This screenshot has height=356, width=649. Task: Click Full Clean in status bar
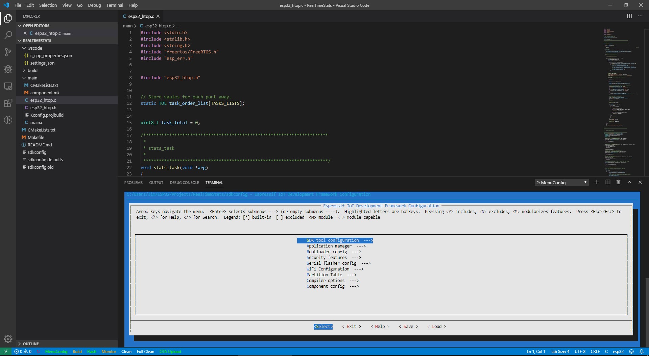tap(145, 352)
